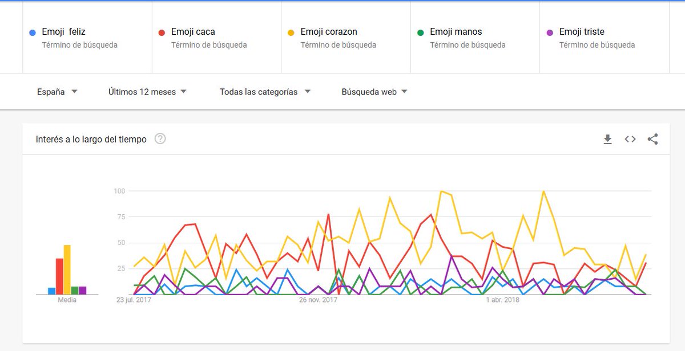The width and height of the screenshot is (685, 351).
Task: Click the blue dot for Emoji feliz
Action: [x=33, y=32]
